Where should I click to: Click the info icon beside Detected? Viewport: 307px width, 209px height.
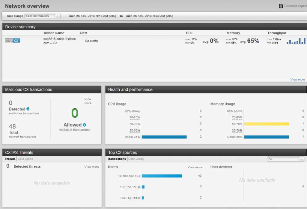coord(28,109)
